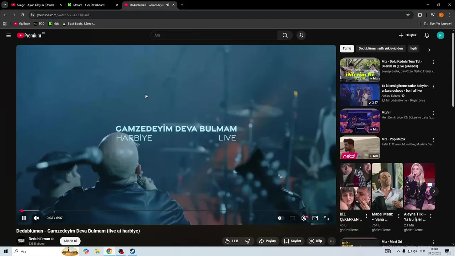Open the Windows Start menu

[6, 251]
